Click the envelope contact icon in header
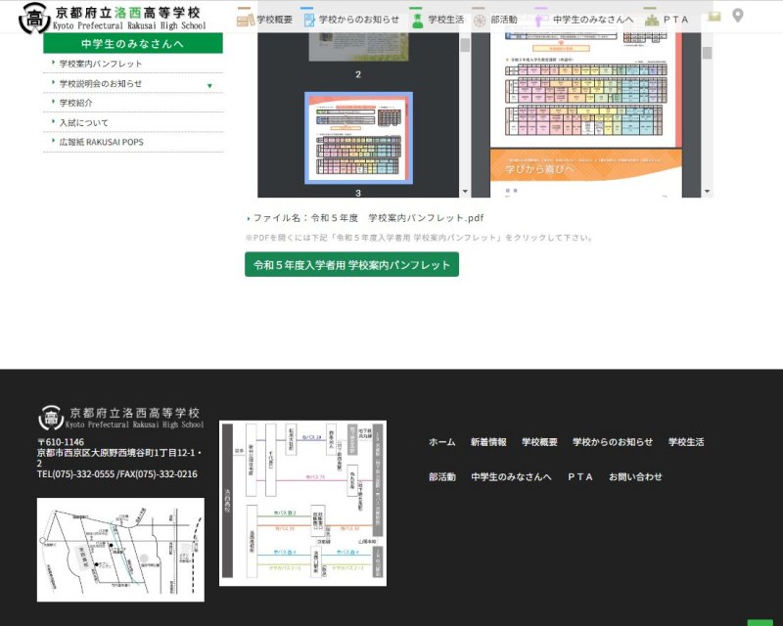The image size is (783, 626). pyautogui.click(x=714, y=17)
